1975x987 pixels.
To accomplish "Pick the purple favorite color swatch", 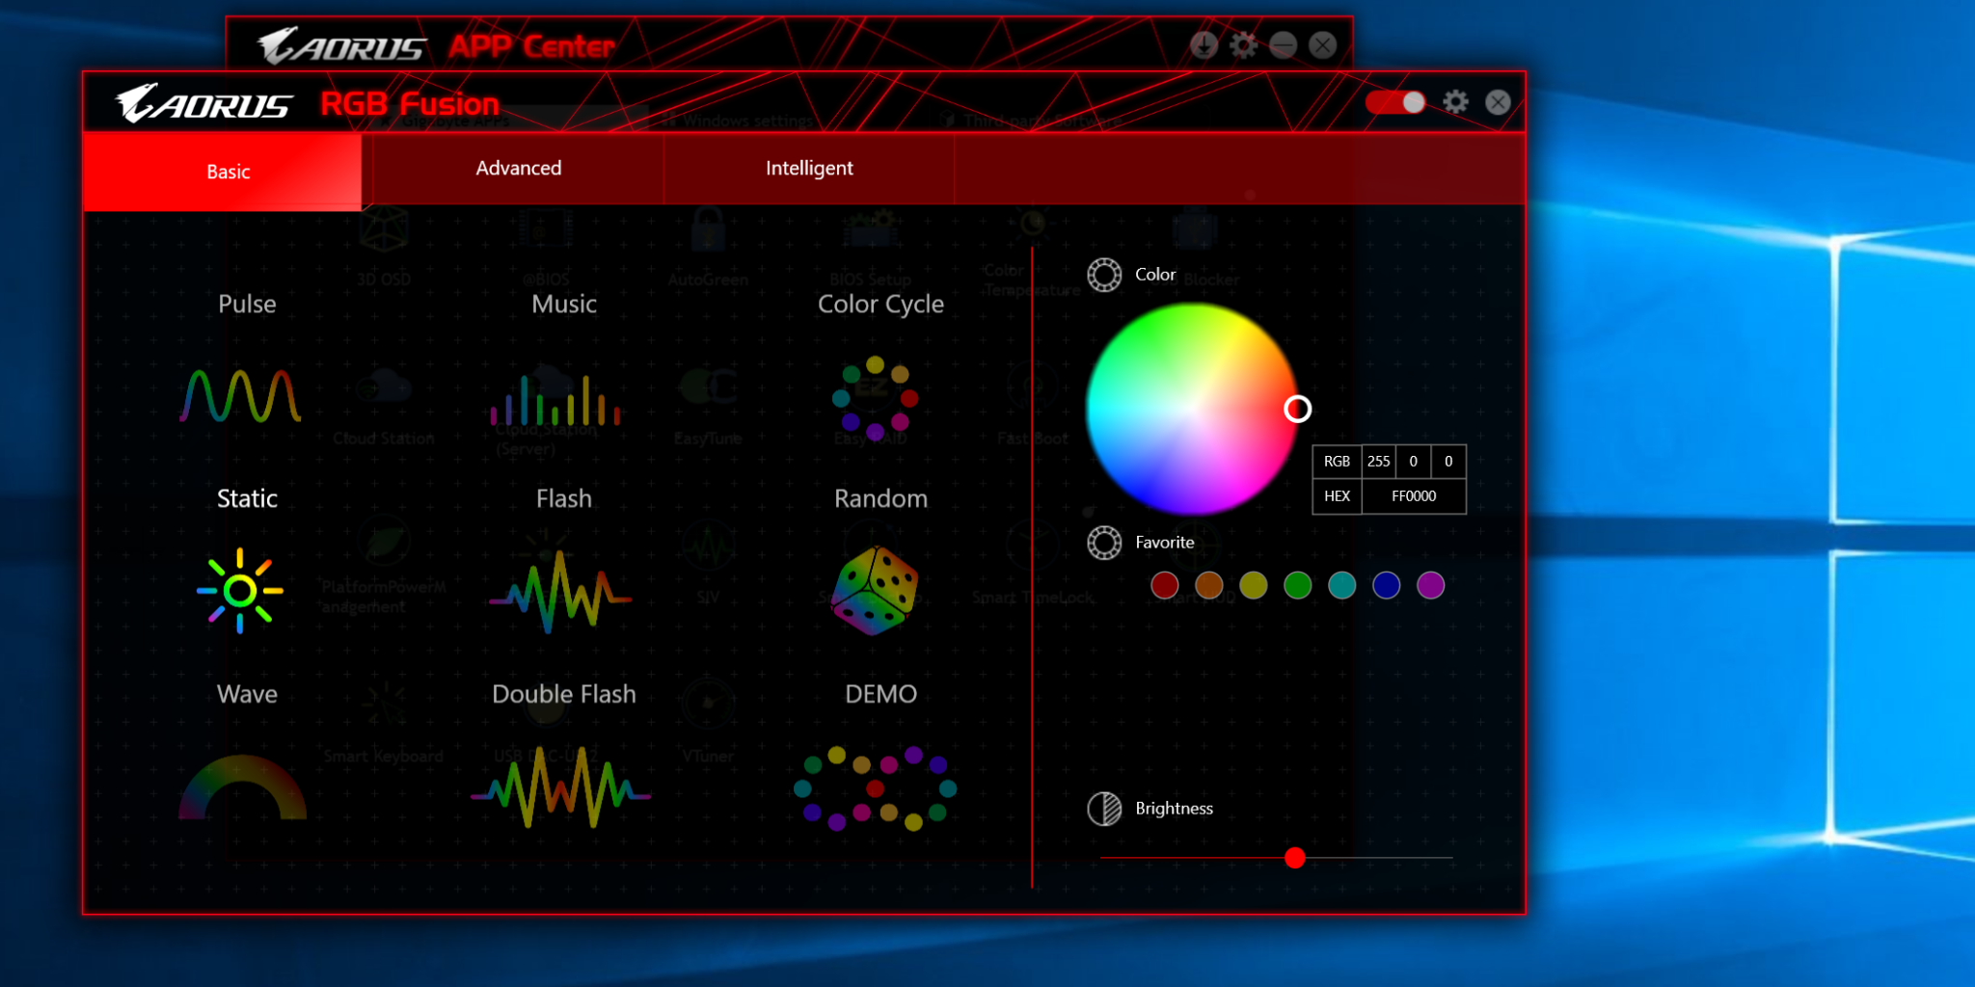I will tap(1430, 585).
